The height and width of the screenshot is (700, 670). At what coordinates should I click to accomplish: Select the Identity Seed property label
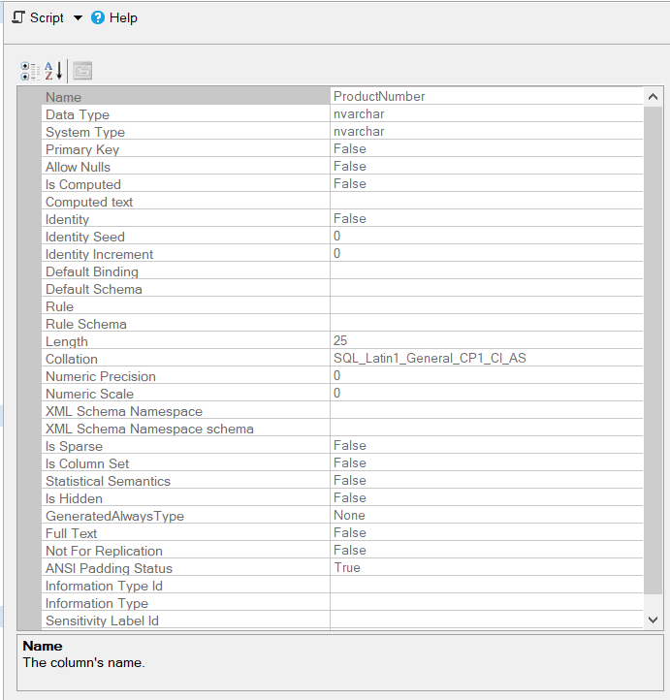pyautogui.click(x=85, y=237)
